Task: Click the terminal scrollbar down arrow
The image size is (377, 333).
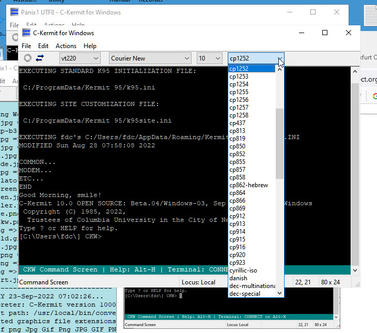Action: (355, 270)
